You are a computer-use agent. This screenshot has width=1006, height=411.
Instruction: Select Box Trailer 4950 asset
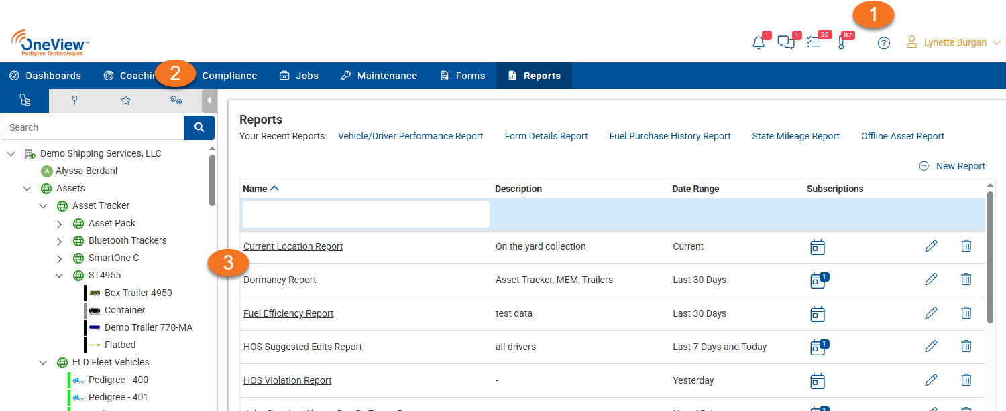(x=138, y=293)
